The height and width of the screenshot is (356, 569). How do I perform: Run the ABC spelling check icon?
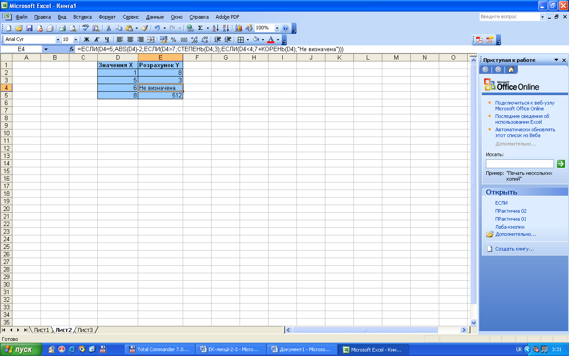[86, 28]
